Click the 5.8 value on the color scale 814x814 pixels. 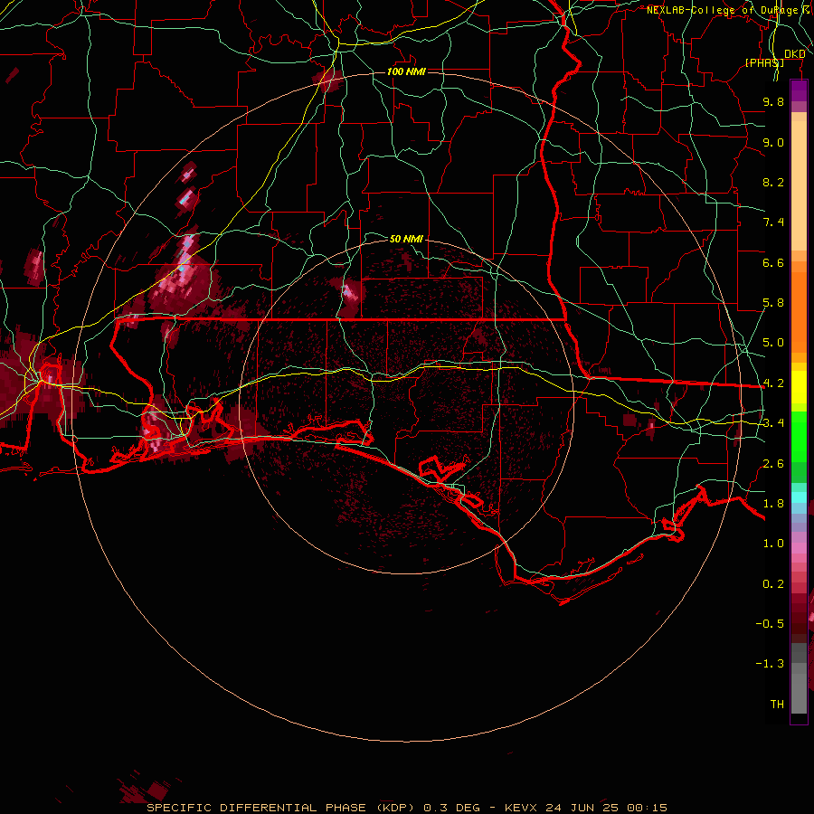[x=773, y=303]
